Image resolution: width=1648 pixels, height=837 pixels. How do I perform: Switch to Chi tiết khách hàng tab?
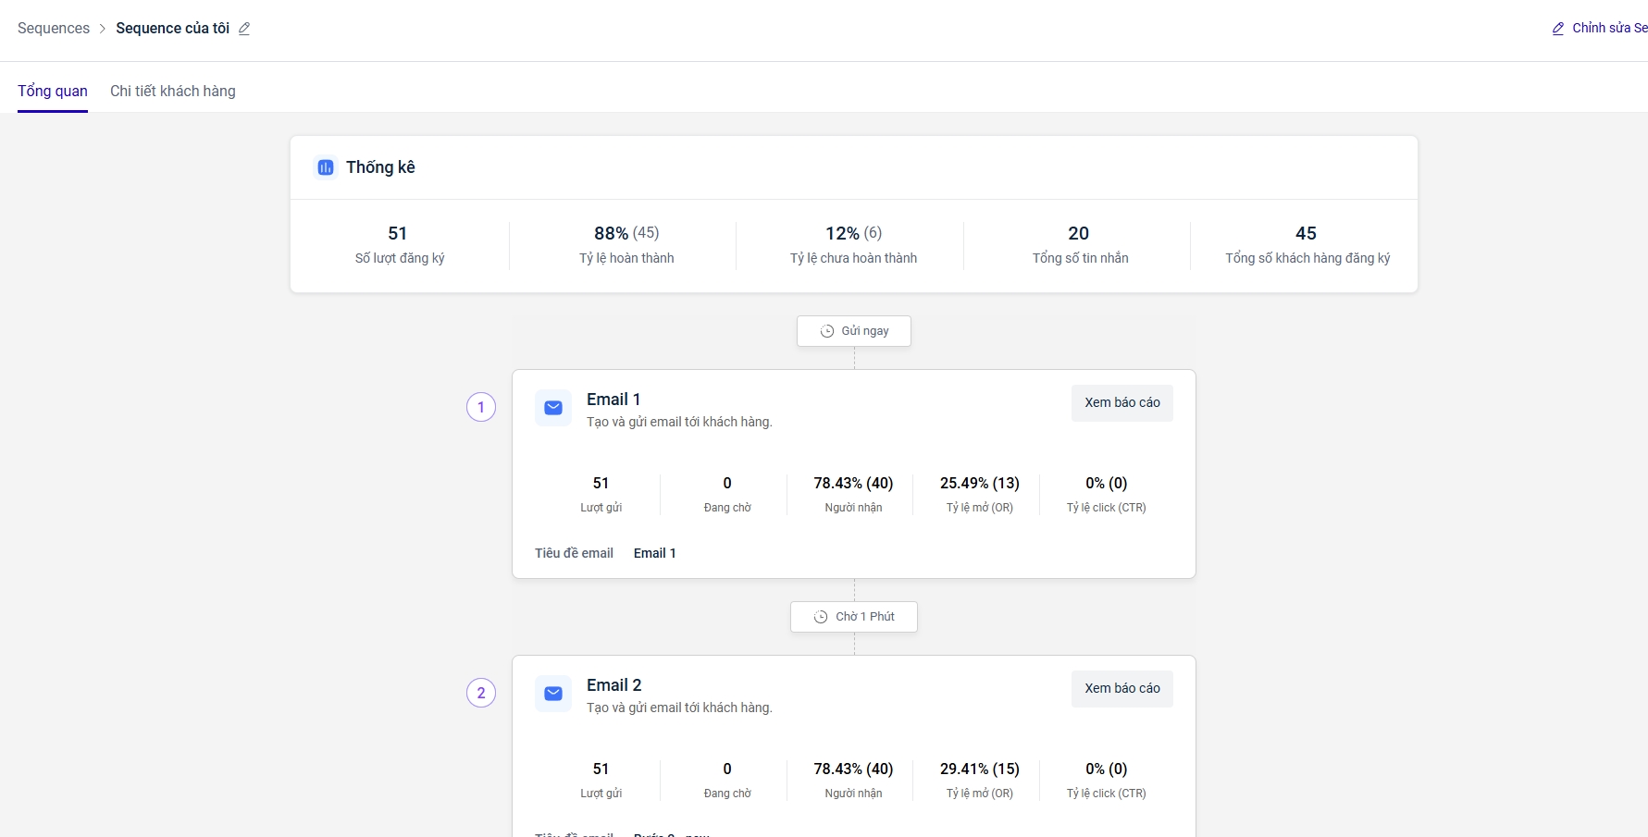(x=173, y=91)
